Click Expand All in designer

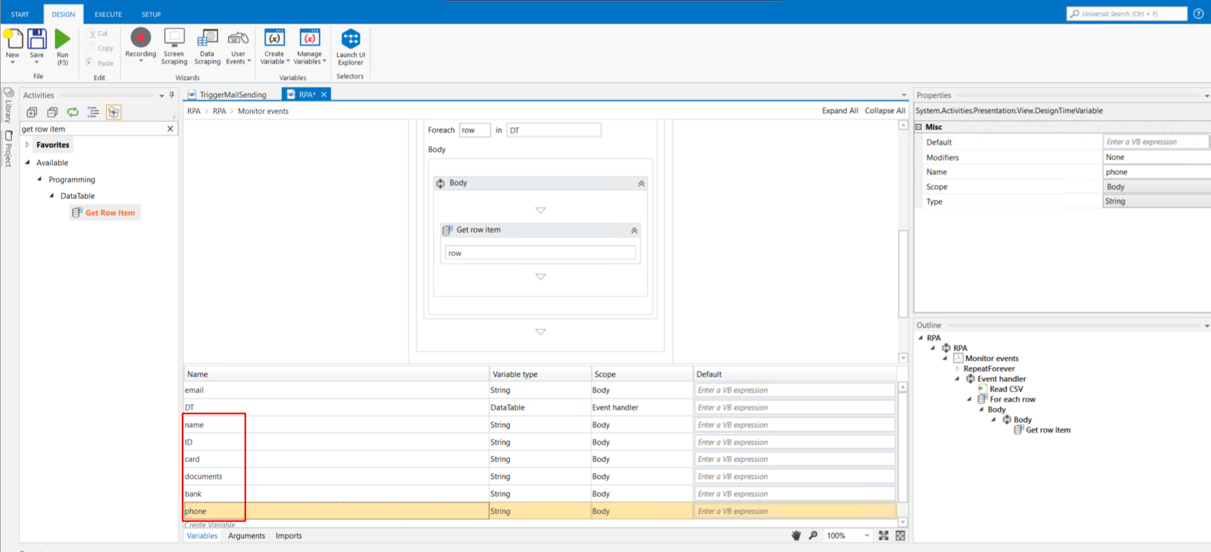(x=839, y=110)
